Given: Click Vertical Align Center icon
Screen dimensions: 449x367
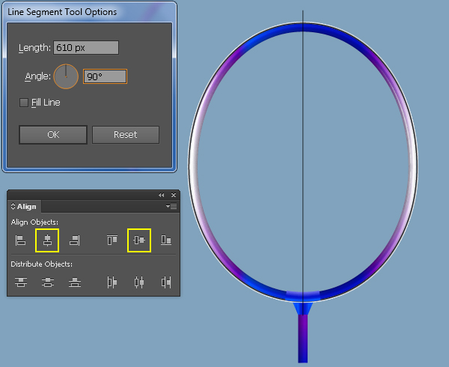Looking at the screenshot, I should coord(139,240).
